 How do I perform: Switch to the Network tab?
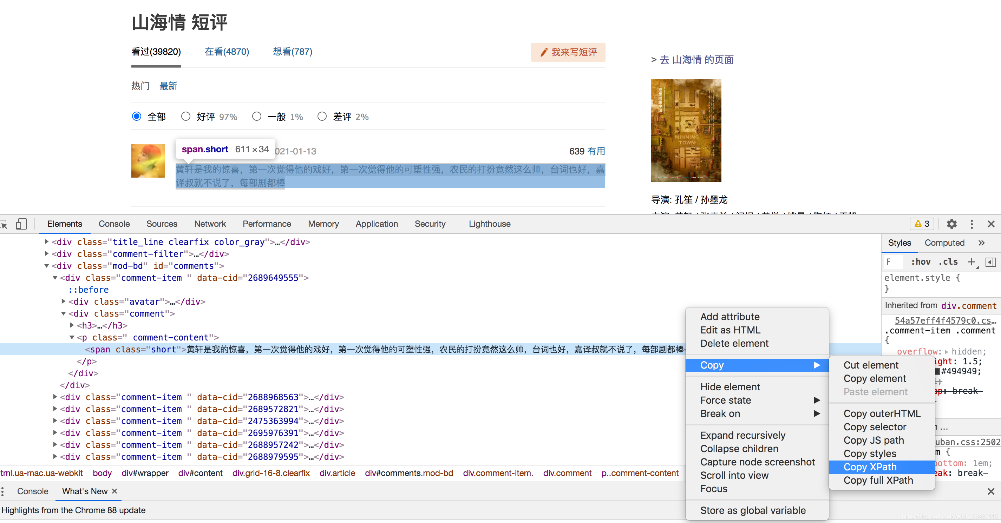[210, 224]
